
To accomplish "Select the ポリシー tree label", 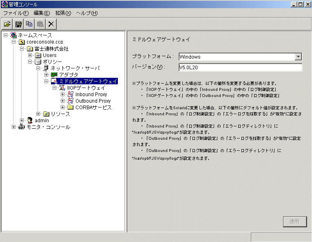I will click(x=52, y=62).
